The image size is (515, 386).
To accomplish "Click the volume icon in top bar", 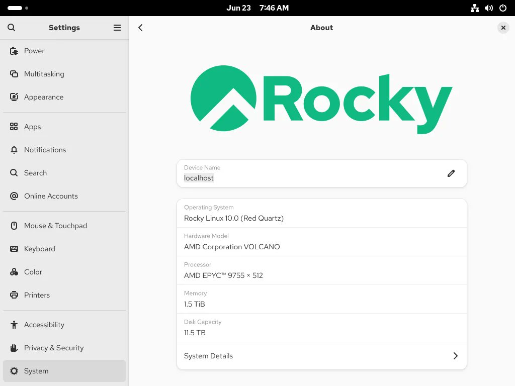I will click(488, 8).
